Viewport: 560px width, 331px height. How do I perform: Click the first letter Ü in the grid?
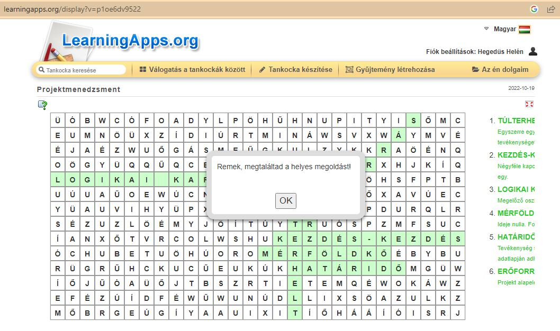tap(58, 120)
